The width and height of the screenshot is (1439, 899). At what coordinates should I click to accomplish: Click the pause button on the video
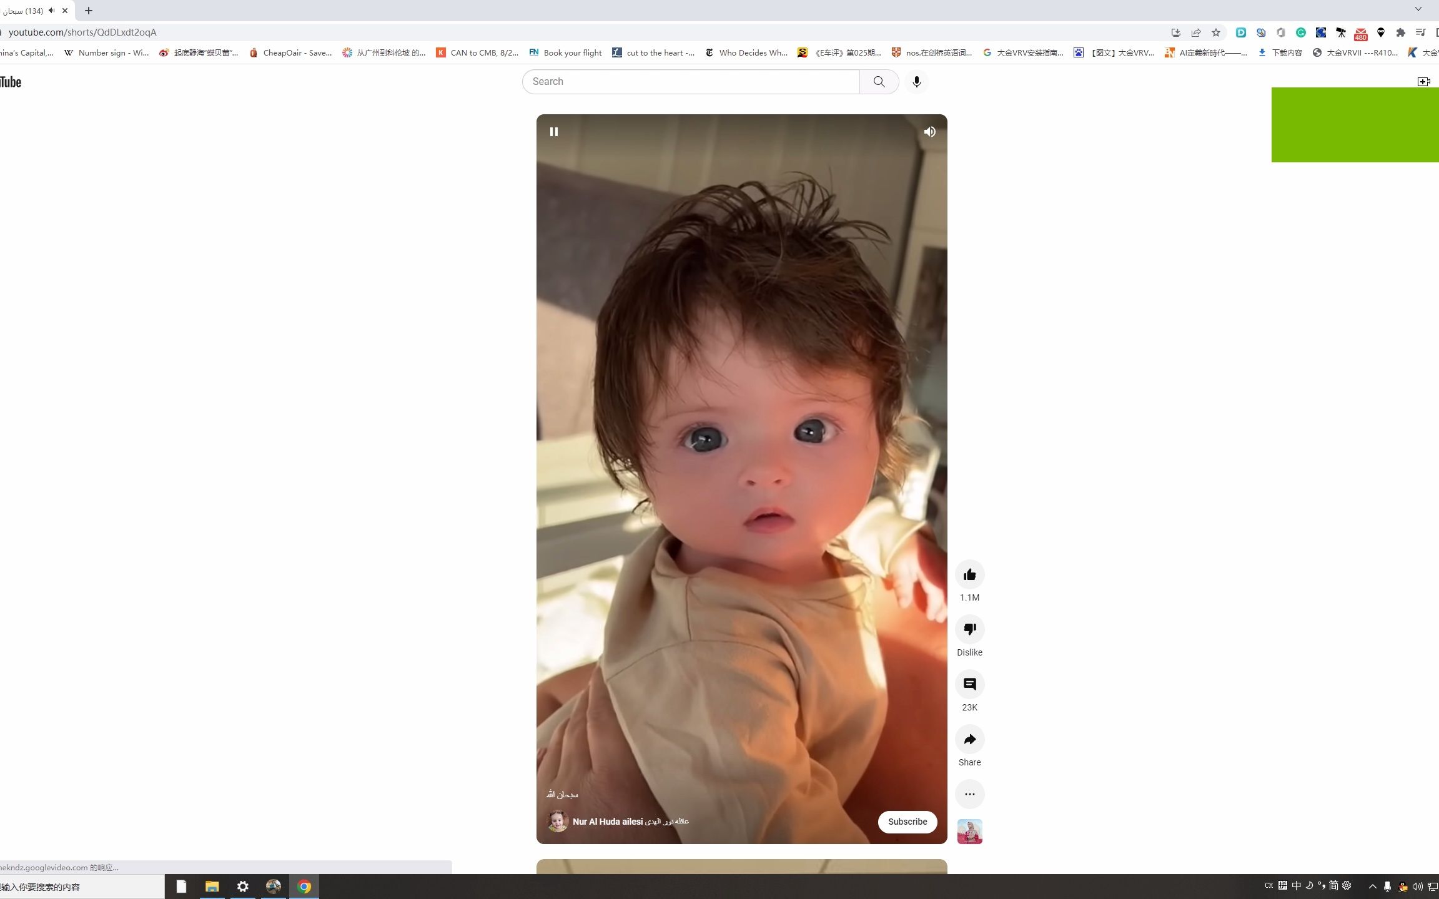click(x=554, y=132)
